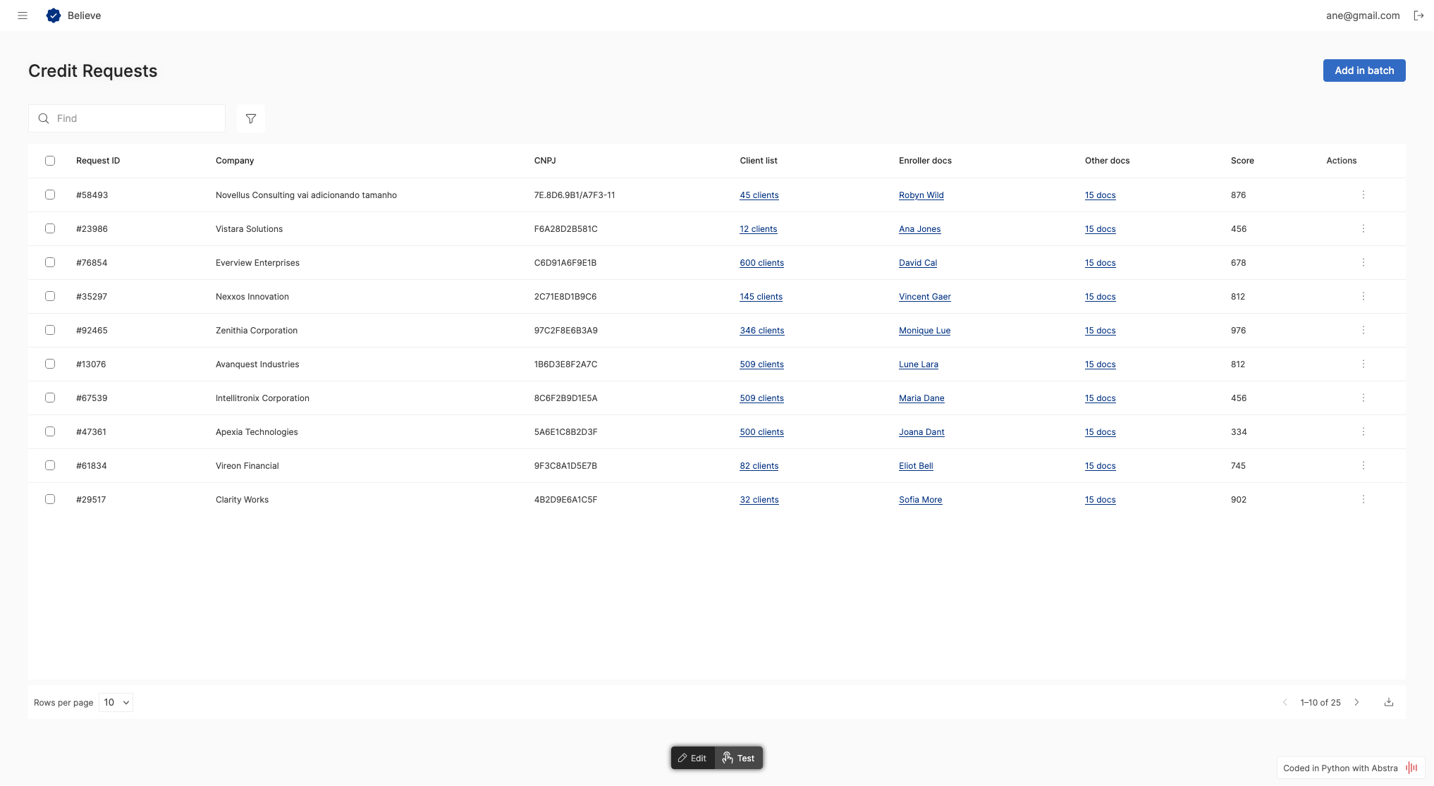Open Monique Lue enroller docs

point(924,331)
